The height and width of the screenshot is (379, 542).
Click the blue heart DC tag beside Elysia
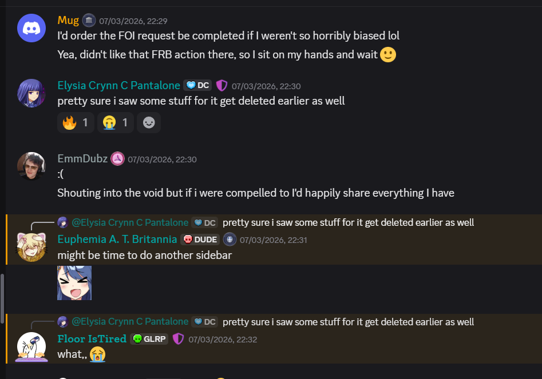[x=197, y=85]
